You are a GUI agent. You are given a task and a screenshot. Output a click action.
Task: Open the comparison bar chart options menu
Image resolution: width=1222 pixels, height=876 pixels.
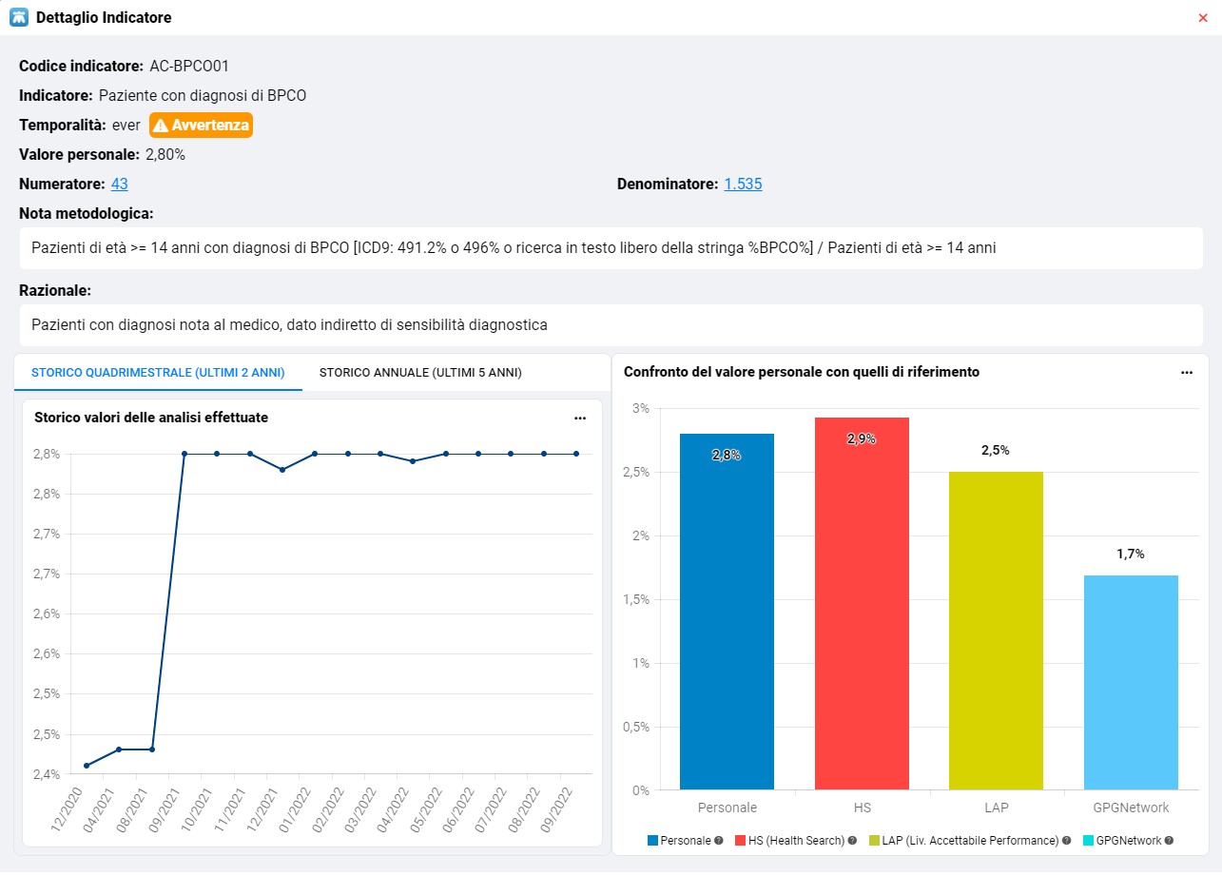1187,373
